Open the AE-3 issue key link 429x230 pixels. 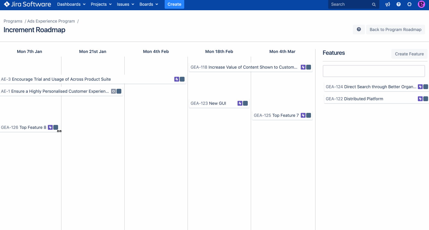coord(6,79)
